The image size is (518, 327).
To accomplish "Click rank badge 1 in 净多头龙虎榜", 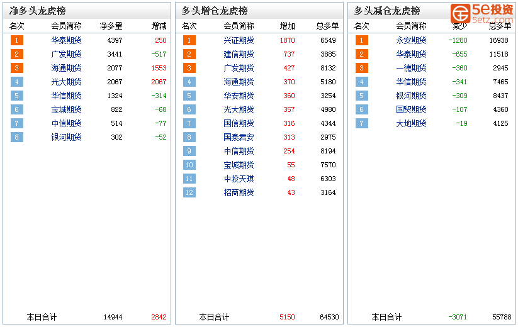I will tap(17, 40).
